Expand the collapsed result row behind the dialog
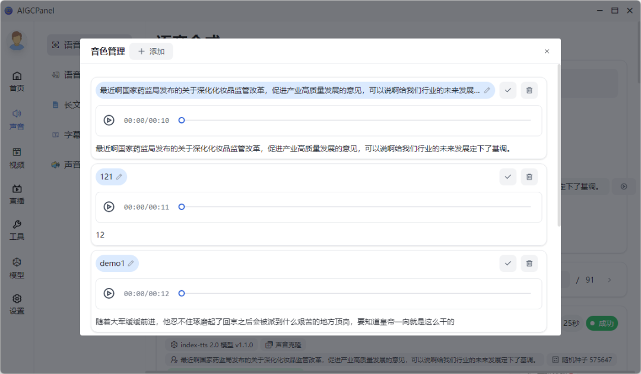641x374 pixels. [x=624, y=186]
